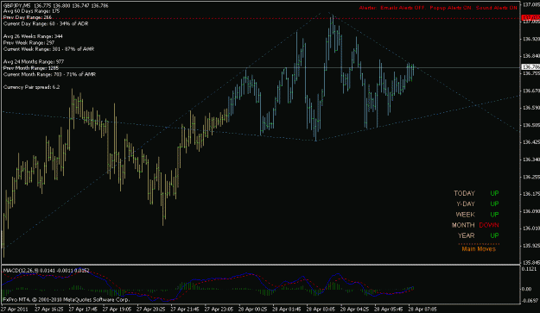Click the -0.0697 value on MACD scale
Viewport: 540px width, 313px height.
point(530,301)
